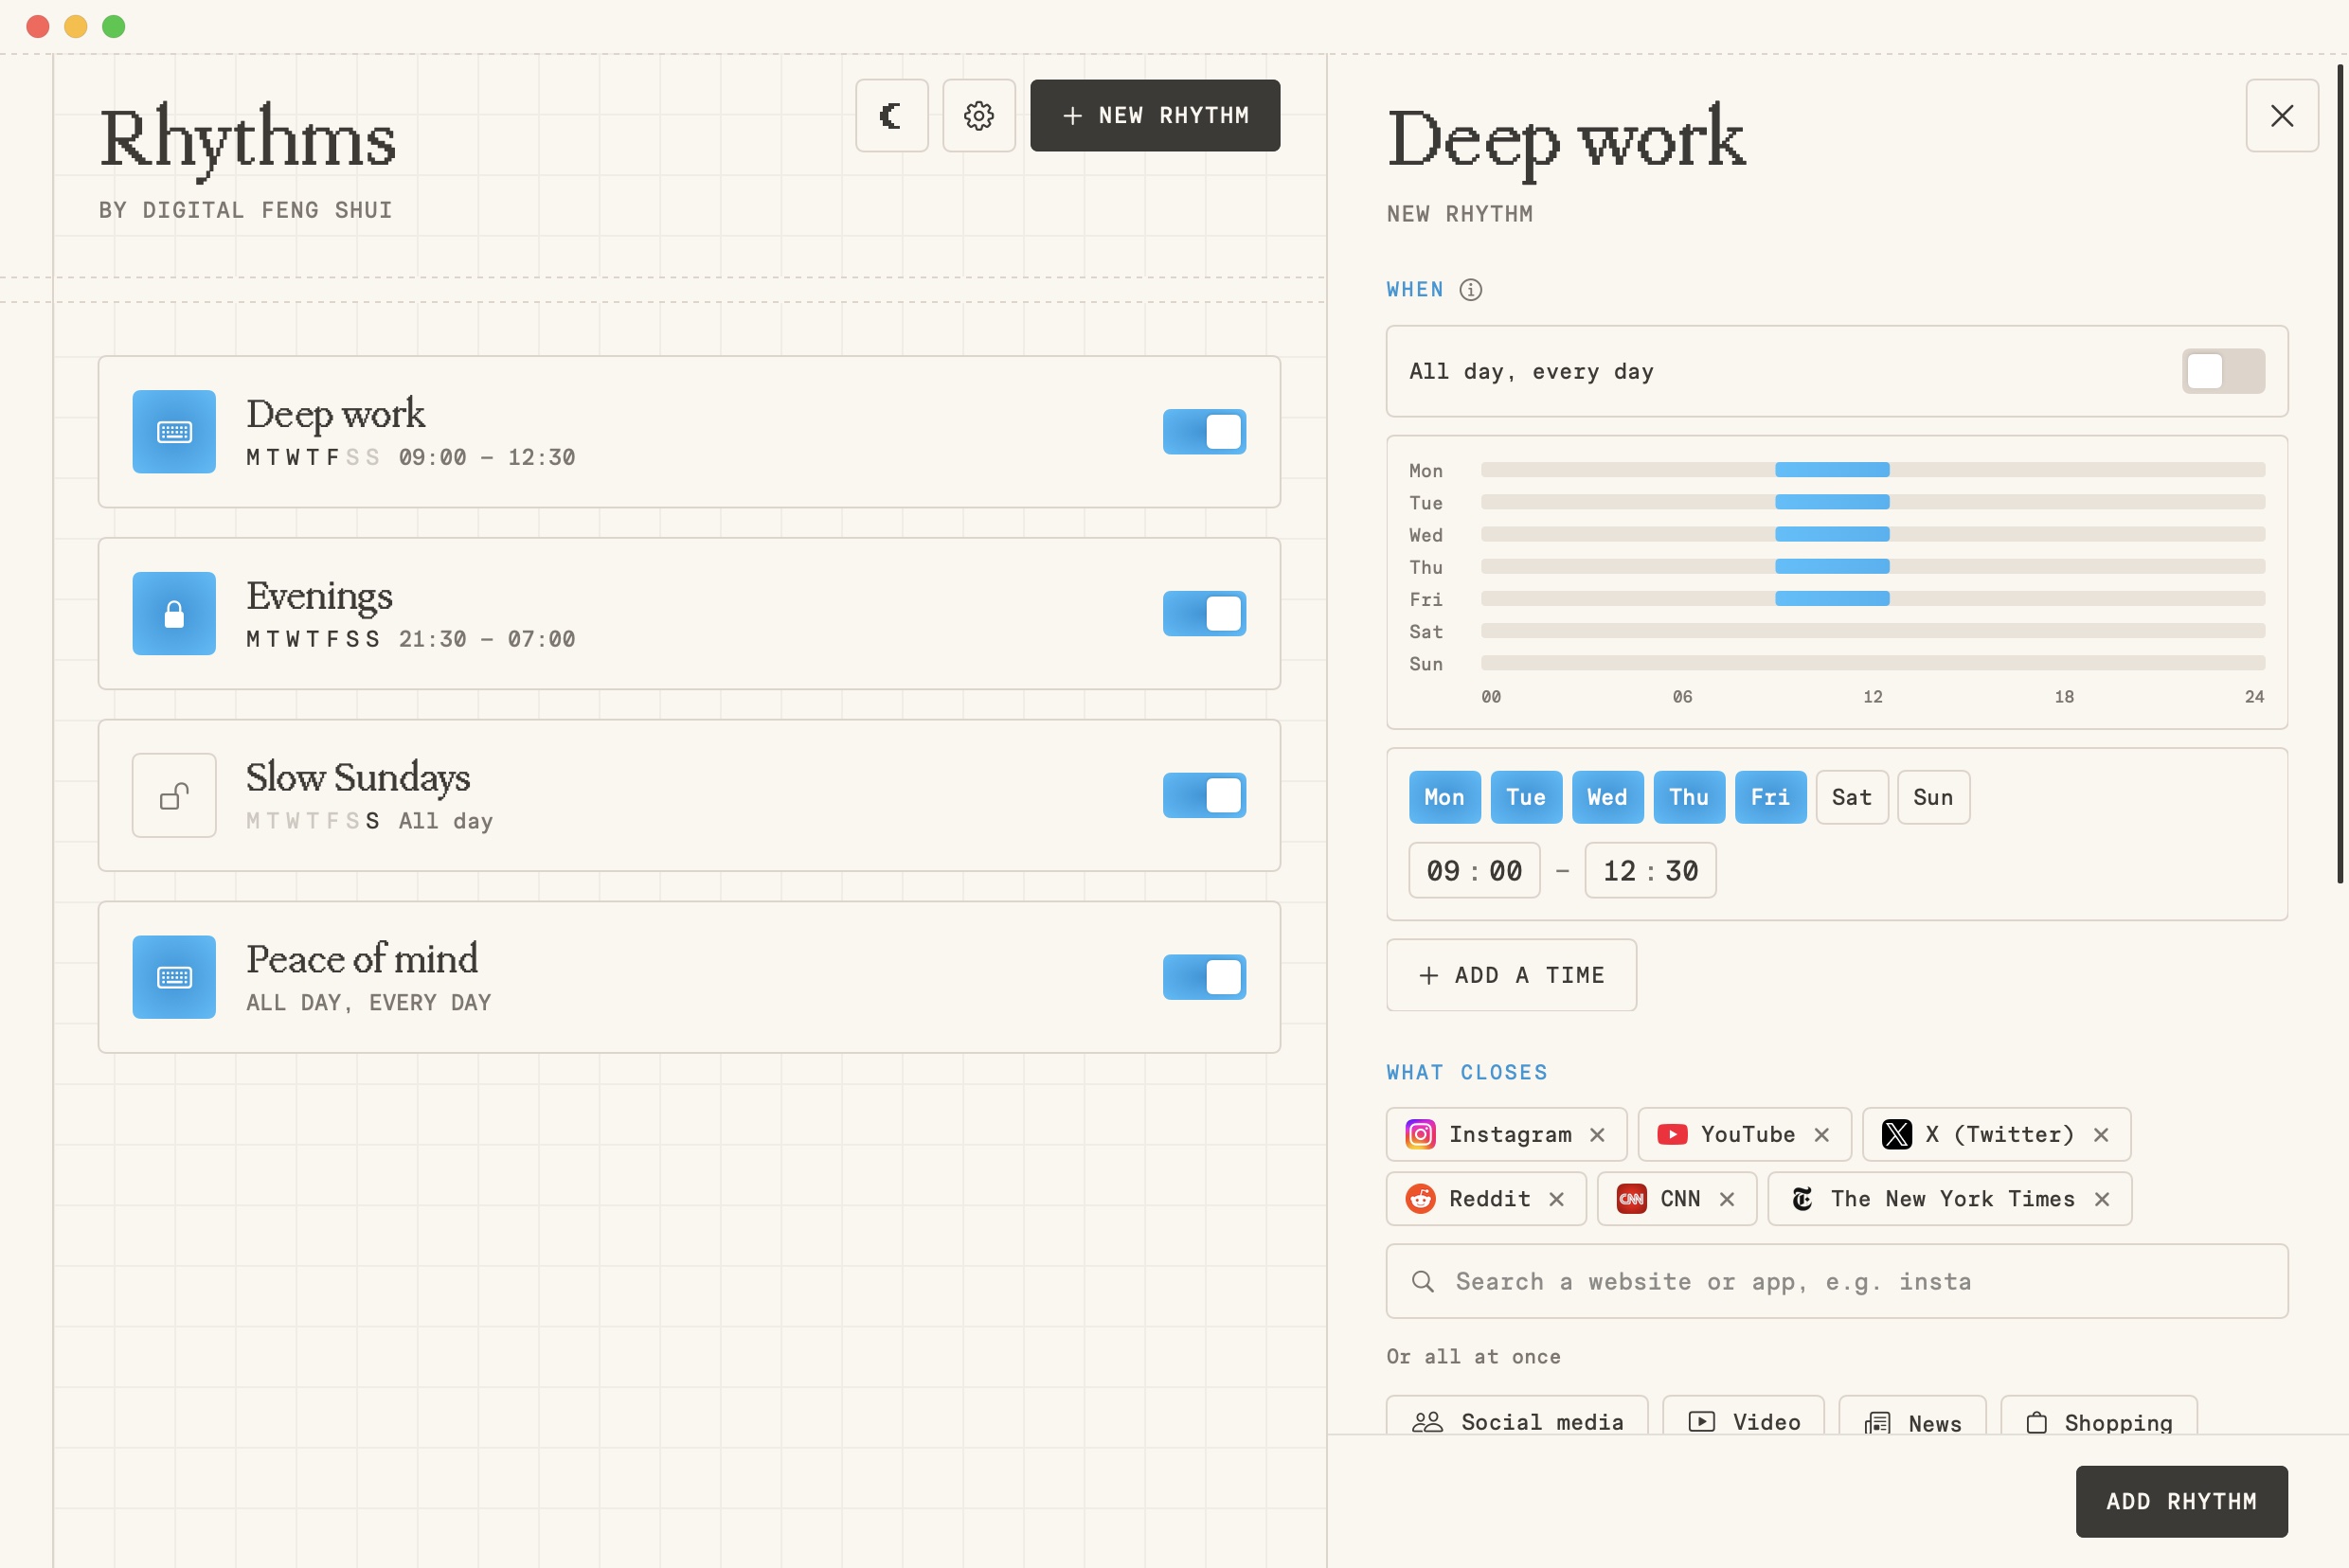Click ADD RHYTHM button
The width and height of the screenshot is (2349, 1568).
tap(2181, 1502)
